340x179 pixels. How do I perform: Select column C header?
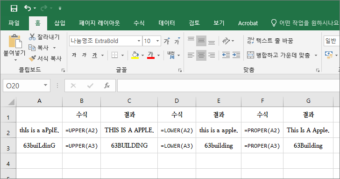click(129, 101)
